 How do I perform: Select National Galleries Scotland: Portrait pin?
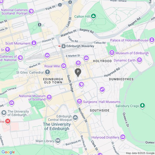tap(31, 11)
